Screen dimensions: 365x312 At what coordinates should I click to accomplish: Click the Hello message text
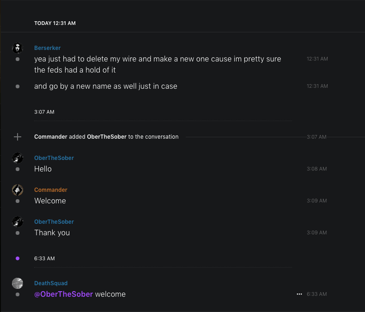(x=43, y=169)
